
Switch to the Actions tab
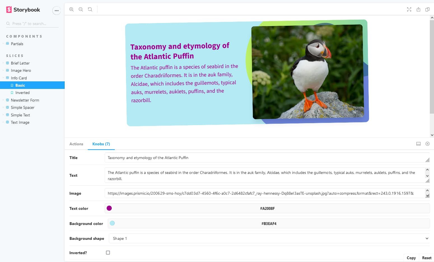76,144
